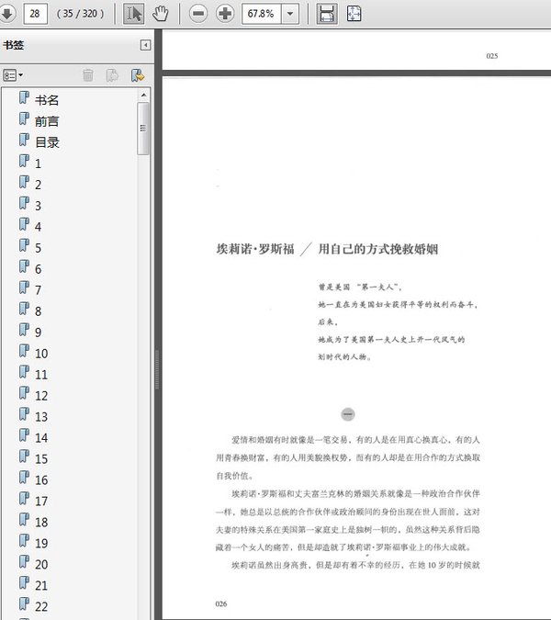The height and width of the screenshot is (620, 551).
Task: Click the bookmarks panel scrollbar thumb
Action: click(x=143, y=128)
